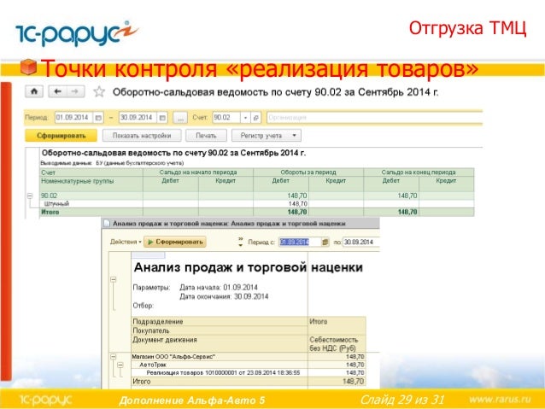Image resolution: width=545 pixels, height=409 pixels.
Task: Click the yellow Сформировать button
Action: click(x=62, y=136)
